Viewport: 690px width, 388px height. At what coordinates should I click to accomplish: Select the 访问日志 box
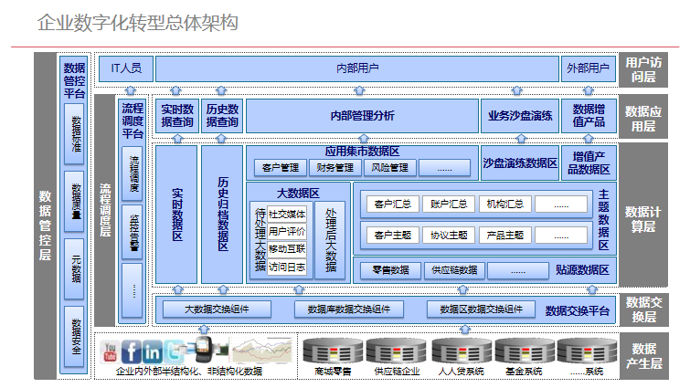286,267
